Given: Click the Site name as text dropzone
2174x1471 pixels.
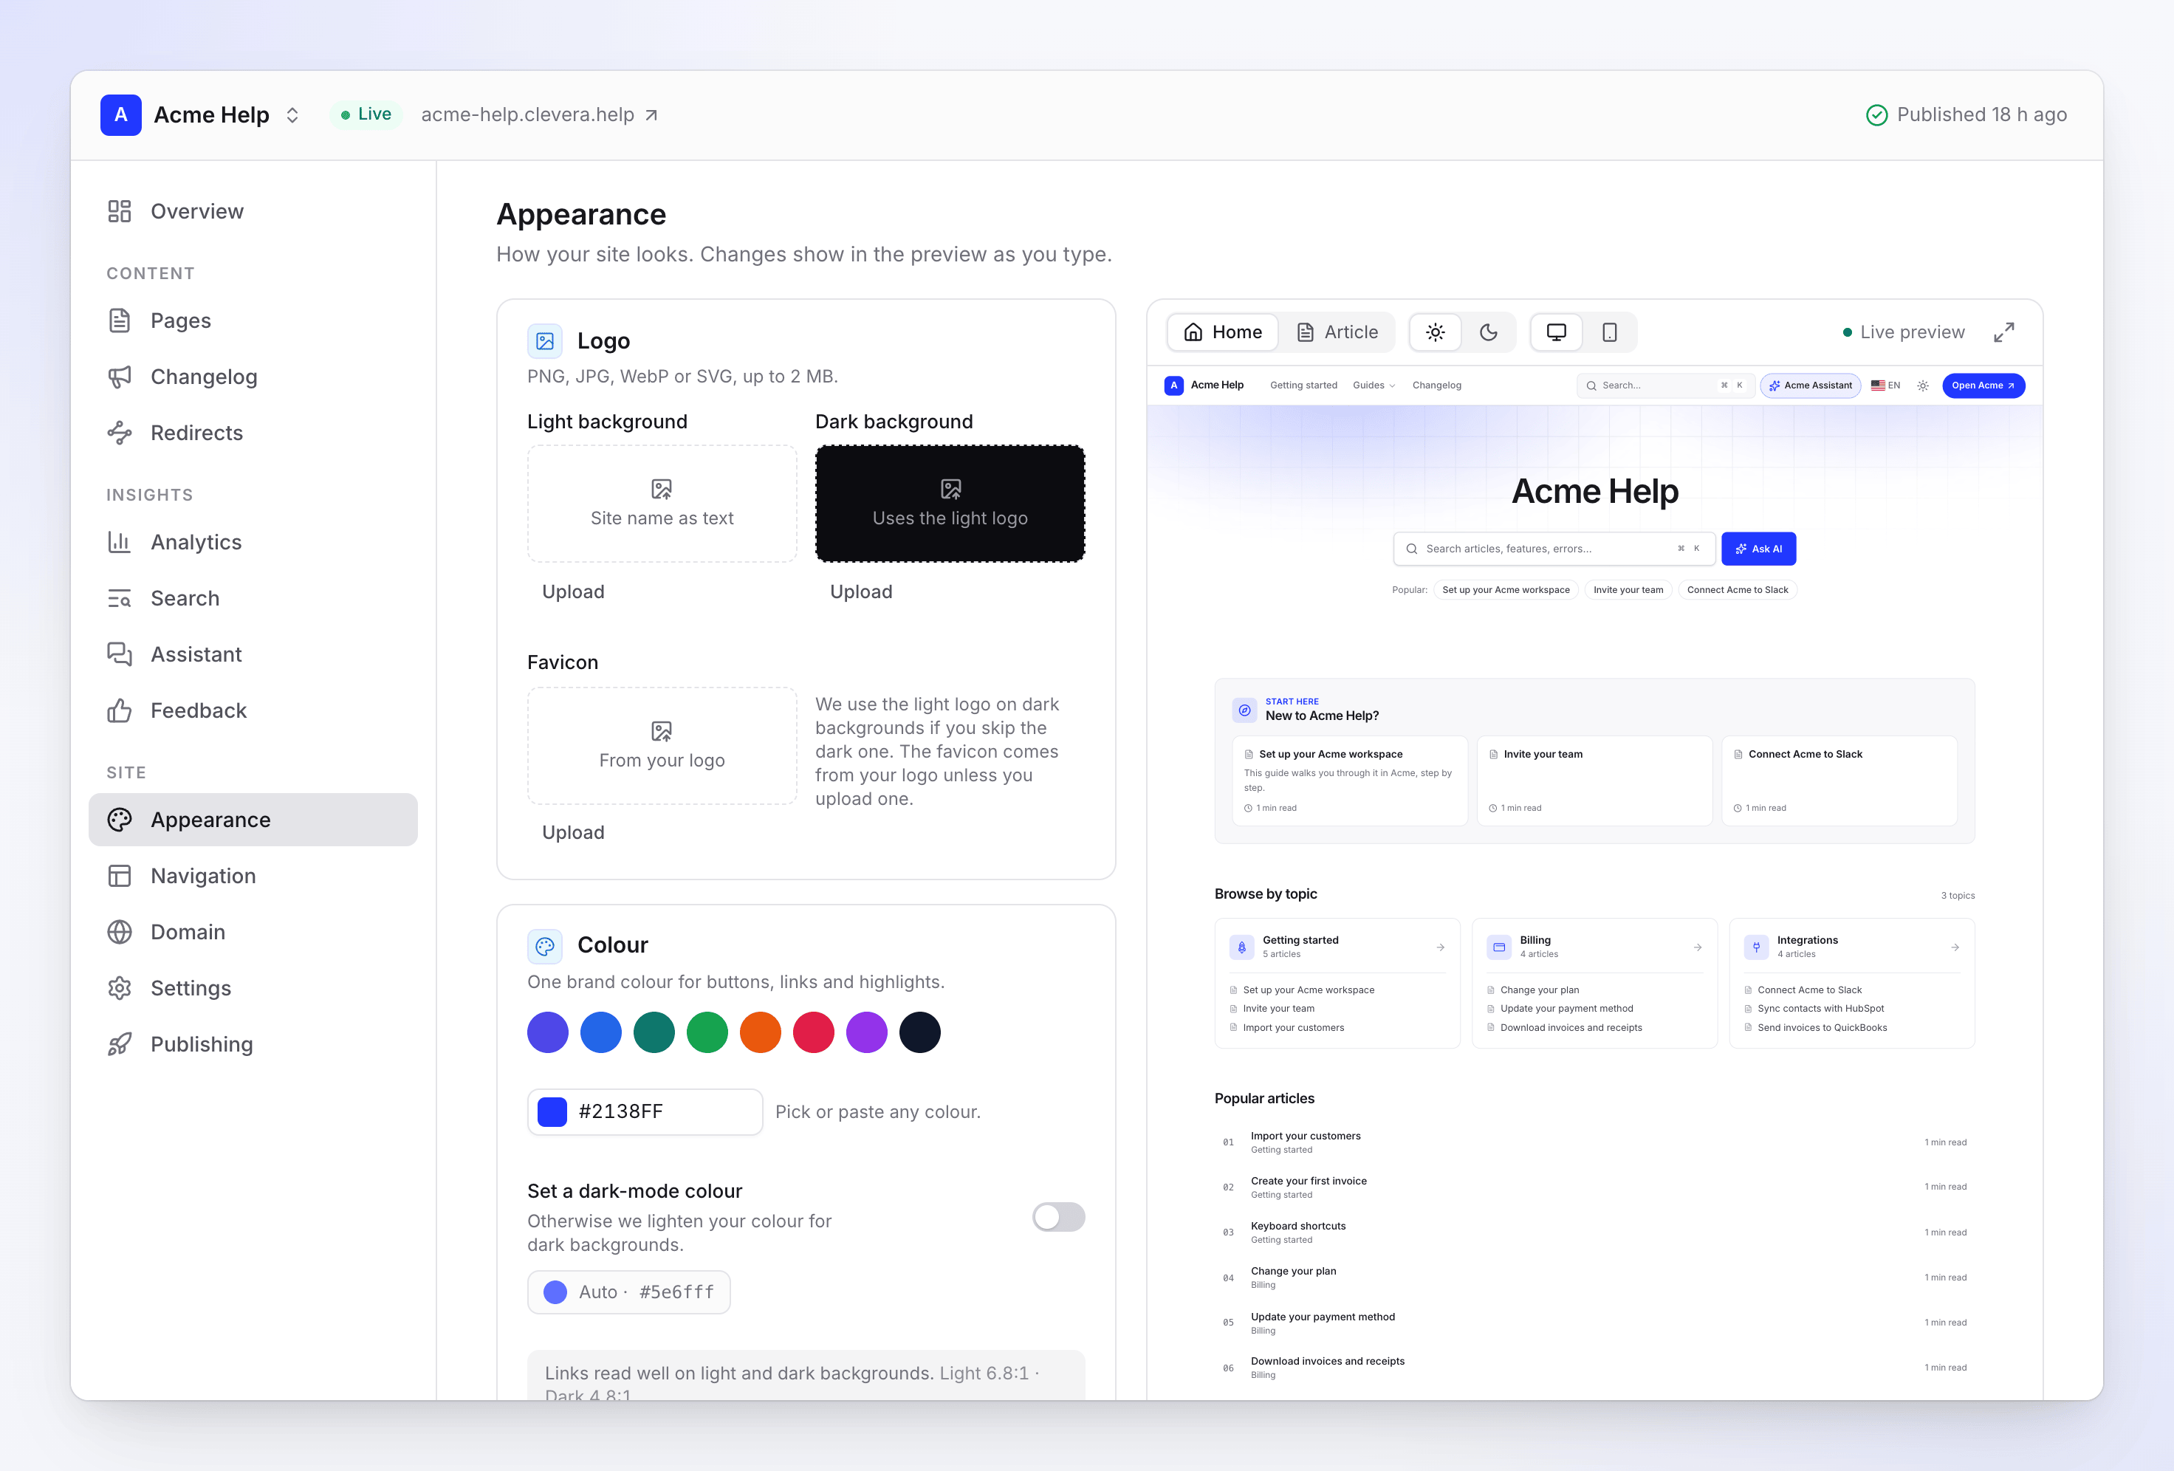Looking at the screenshot, I should coord(662,504).
